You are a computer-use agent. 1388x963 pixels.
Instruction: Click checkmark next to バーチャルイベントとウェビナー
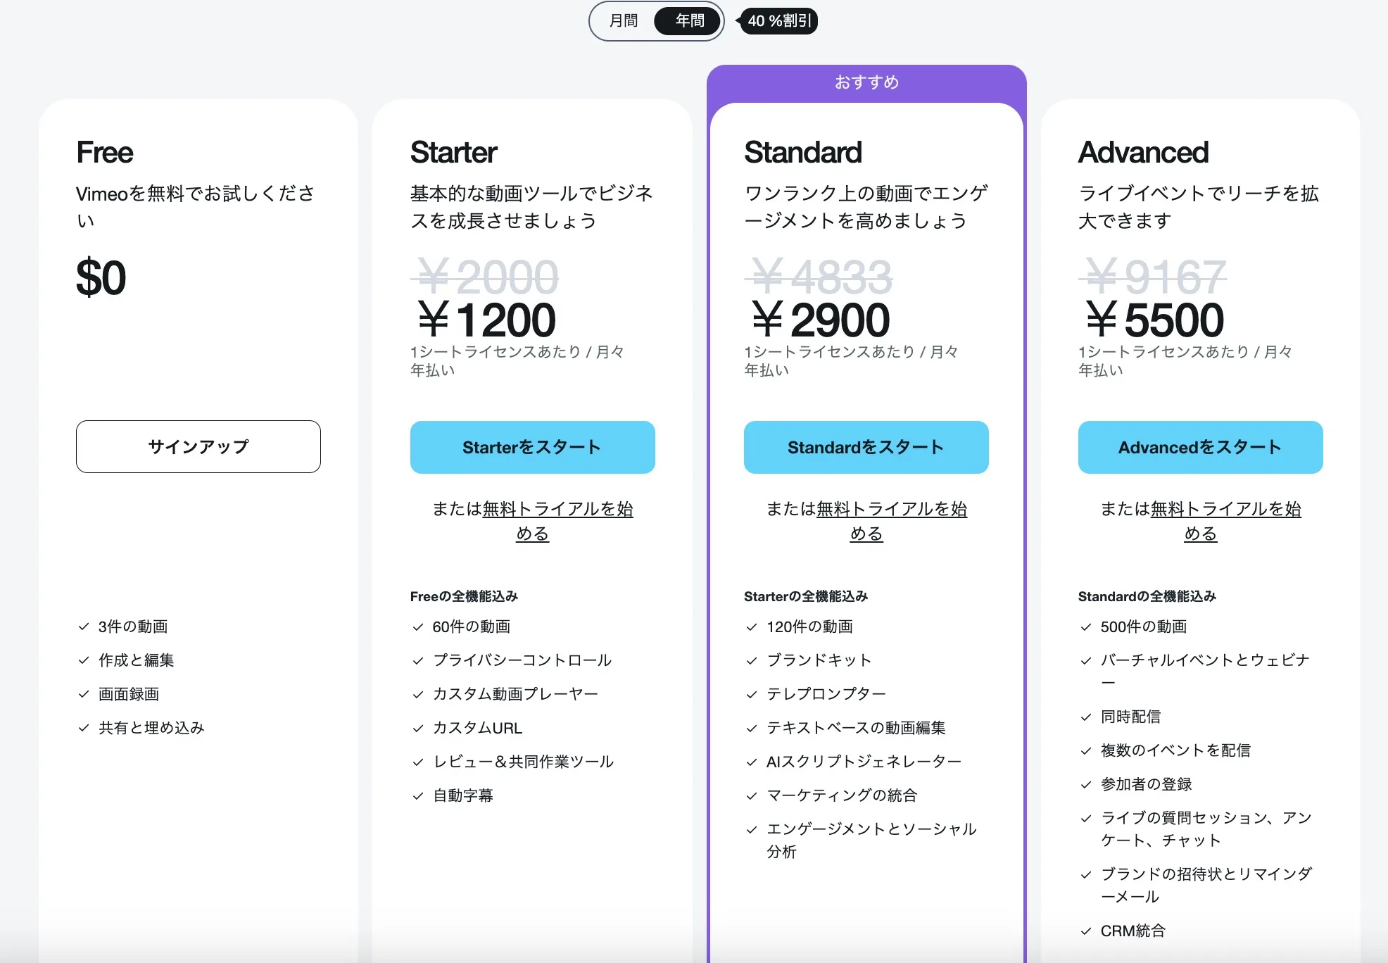[1086, 660]
